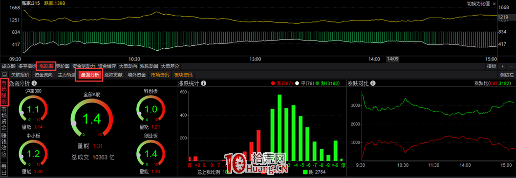The width and height of the screenshot is (516, 178).
Task: Open the 板块资讯 link tab
Action: (x=183, y=75)
